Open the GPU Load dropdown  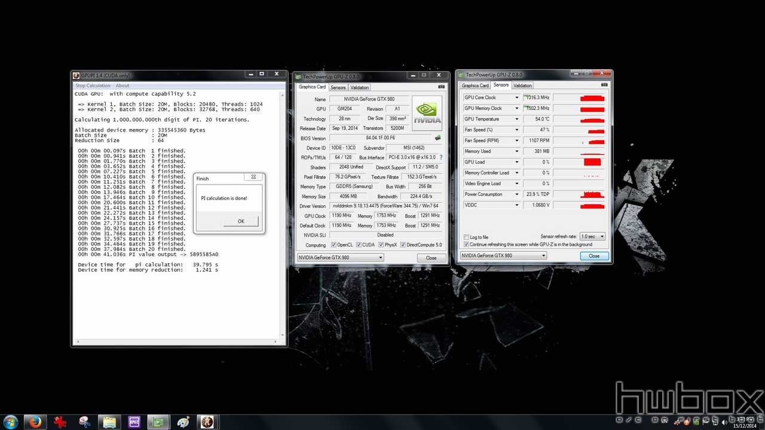[x=516, y=162]
